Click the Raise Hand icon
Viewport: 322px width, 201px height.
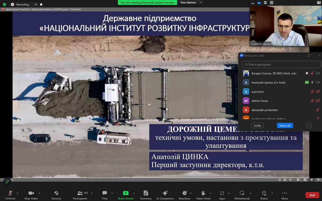[203, 193]
